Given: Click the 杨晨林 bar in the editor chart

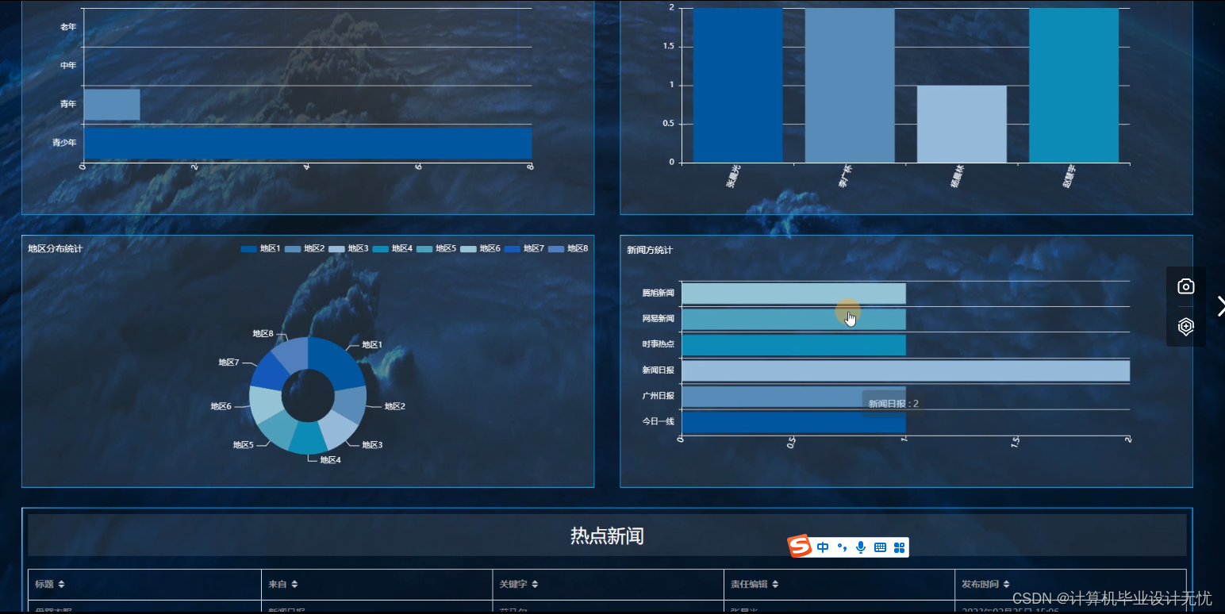Looking at the screenshot, I should [962, 124].
